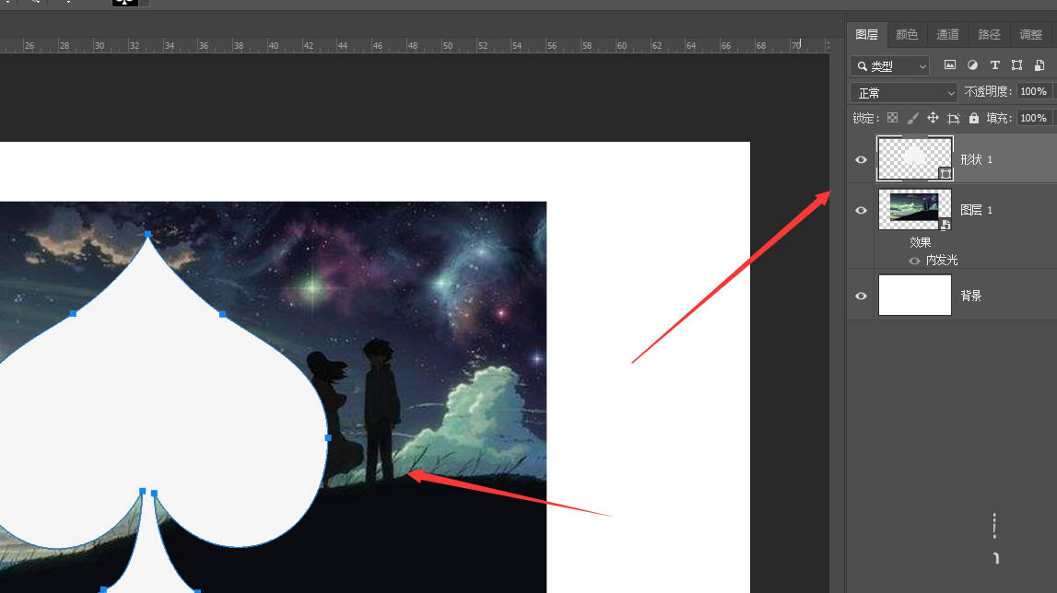
Task: Click the 'lock image pixels' brush icon
Action: [x=912, y=118]
